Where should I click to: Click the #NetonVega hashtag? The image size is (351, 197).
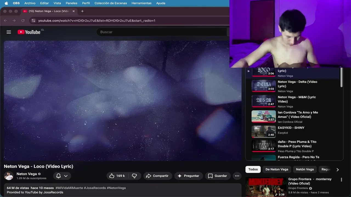(116, 188)
